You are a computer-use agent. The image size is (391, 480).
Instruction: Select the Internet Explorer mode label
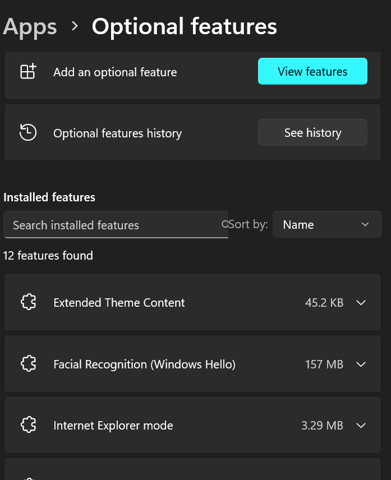coord(113,425)
